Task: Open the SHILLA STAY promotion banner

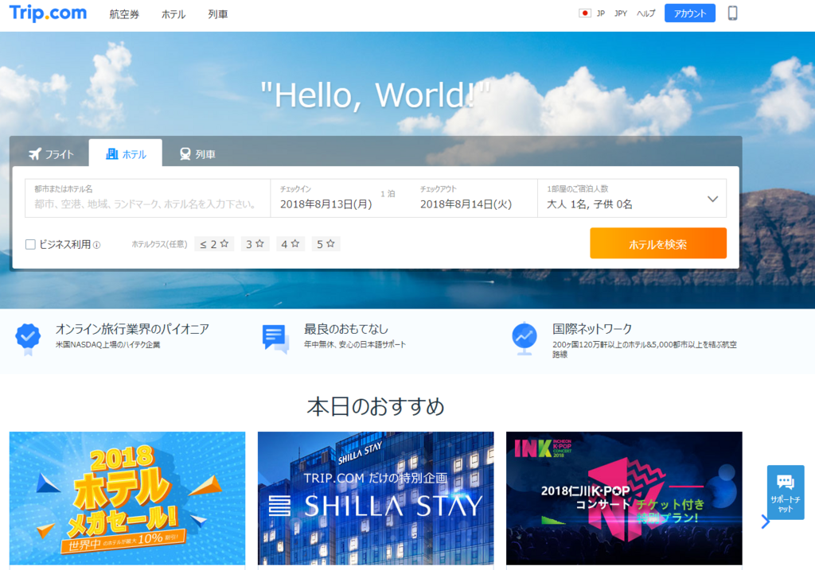Action: pyautogui.click(x=376, y=498)
